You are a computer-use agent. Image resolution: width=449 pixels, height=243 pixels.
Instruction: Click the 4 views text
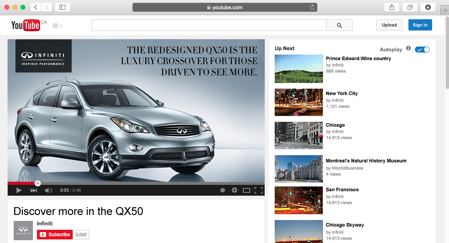(x=333, y=174)
